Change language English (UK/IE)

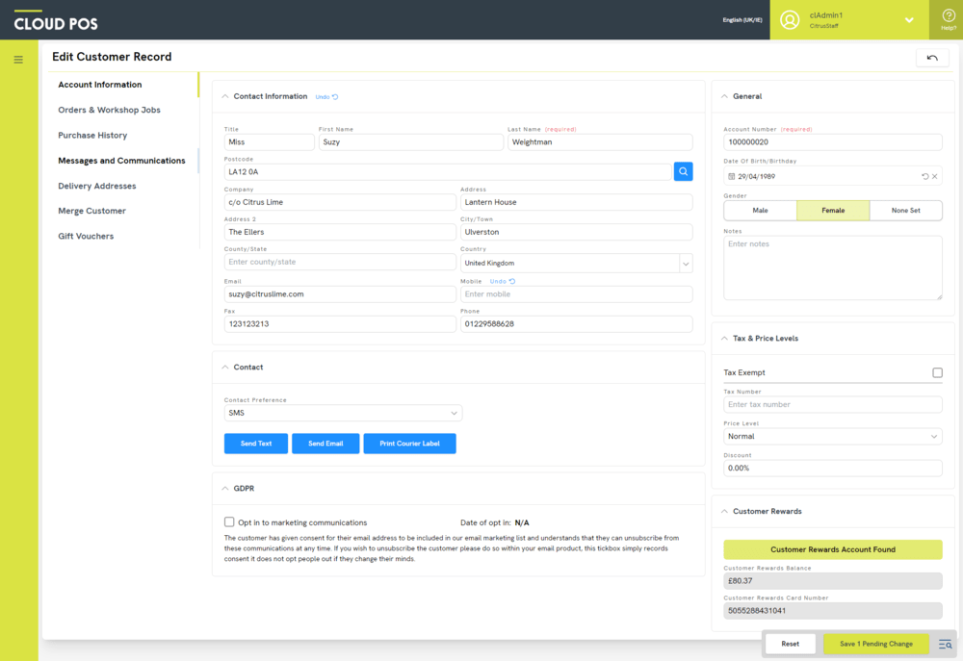pos(742,20)
